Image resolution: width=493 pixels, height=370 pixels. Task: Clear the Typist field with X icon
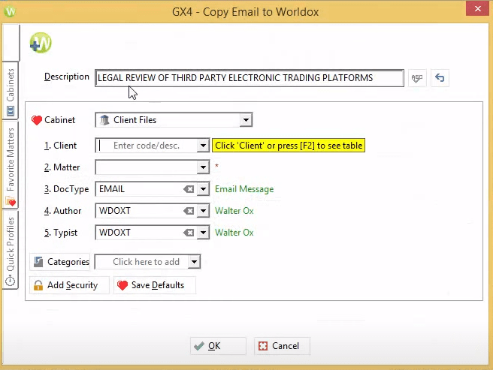189,233
